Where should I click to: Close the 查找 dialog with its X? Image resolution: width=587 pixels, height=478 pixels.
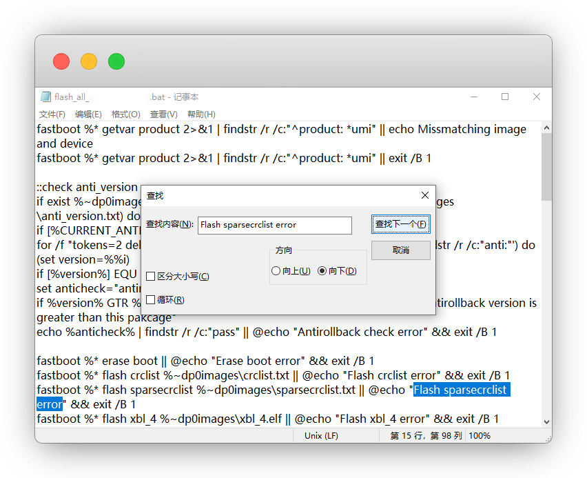tap(425, 196)
